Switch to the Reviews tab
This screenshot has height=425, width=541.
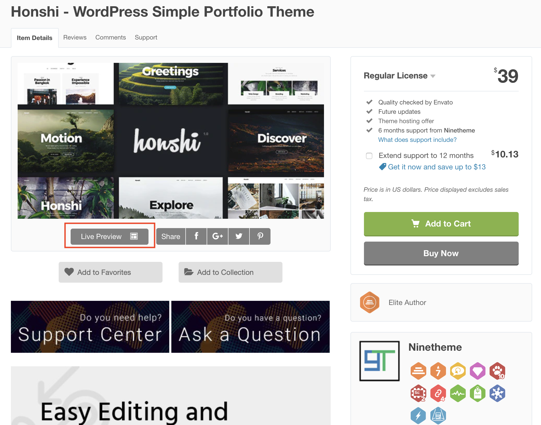[x=75, y=37]
